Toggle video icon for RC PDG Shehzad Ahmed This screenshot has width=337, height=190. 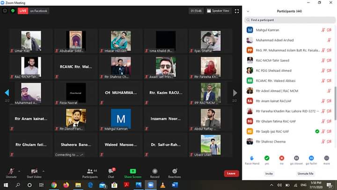coord(329,70)
